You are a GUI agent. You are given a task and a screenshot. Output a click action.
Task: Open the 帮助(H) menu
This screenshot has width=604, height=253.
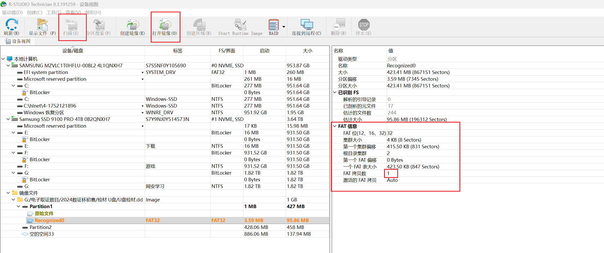click(x=93, y=12)
